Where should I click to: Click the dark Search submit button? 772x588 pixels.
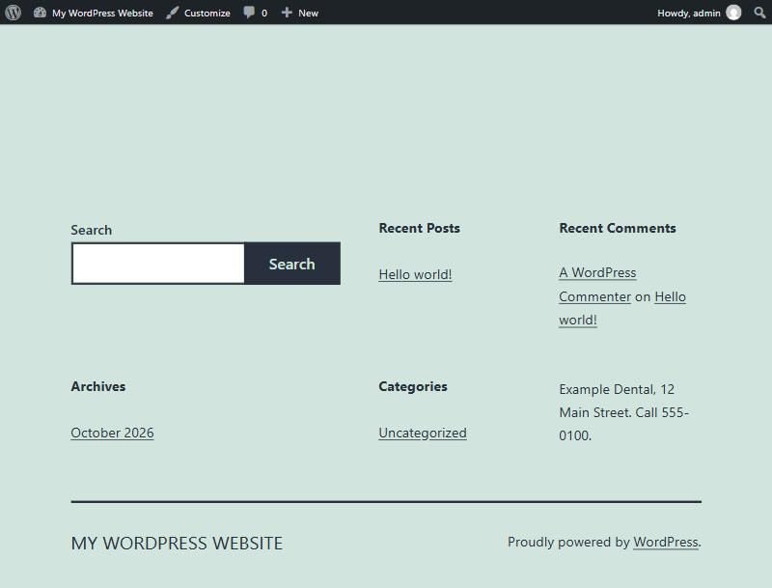pyautogui.click(x=292, y=264)
